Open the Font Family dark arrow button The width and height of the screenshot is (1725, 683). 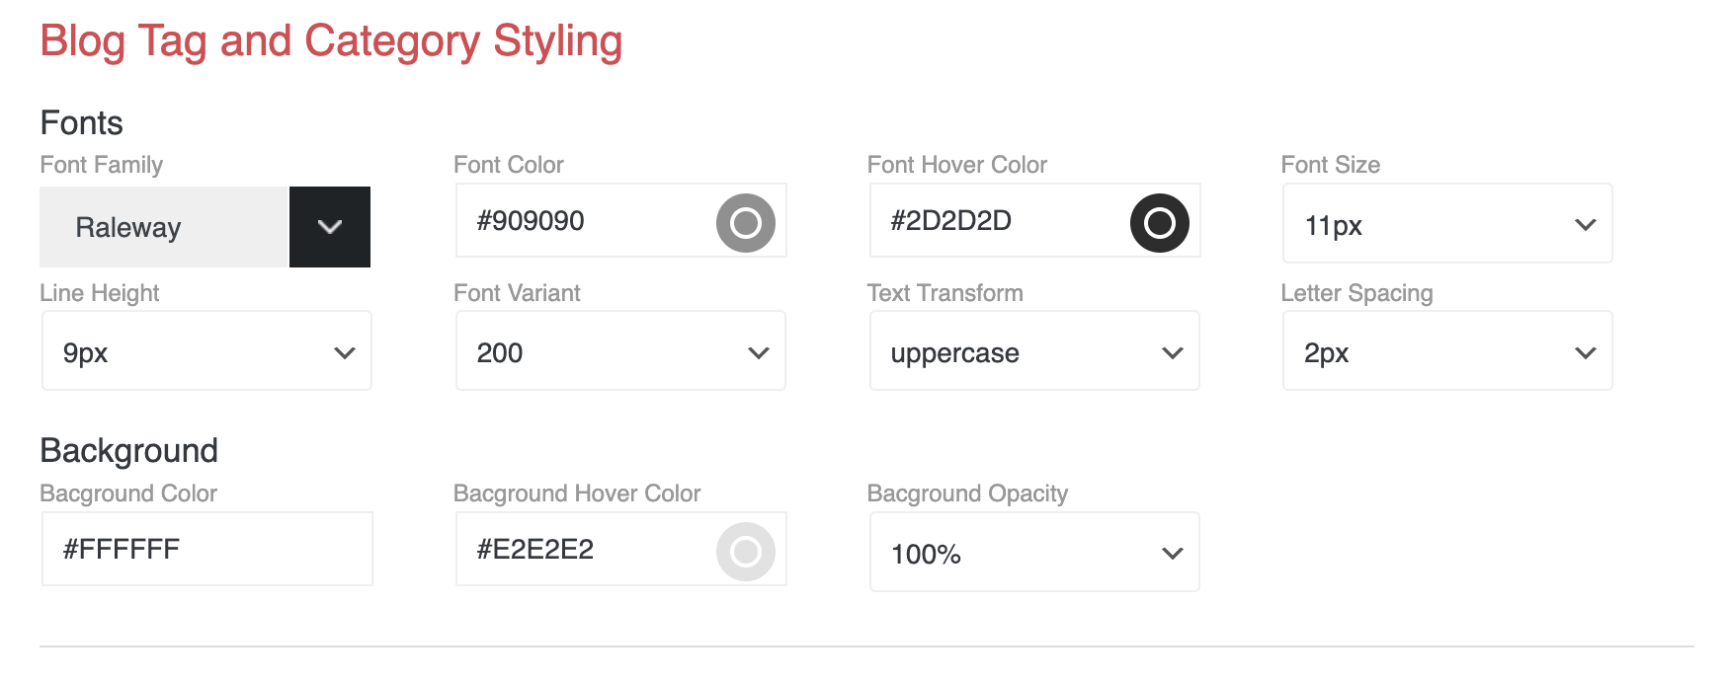[330, 227]
